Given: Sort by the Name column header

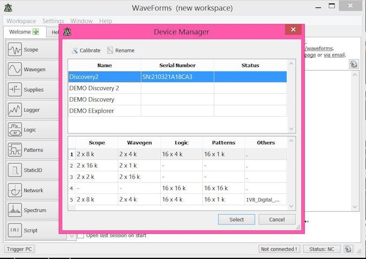Looking at the screenshot, I should (x=104, y=65).
